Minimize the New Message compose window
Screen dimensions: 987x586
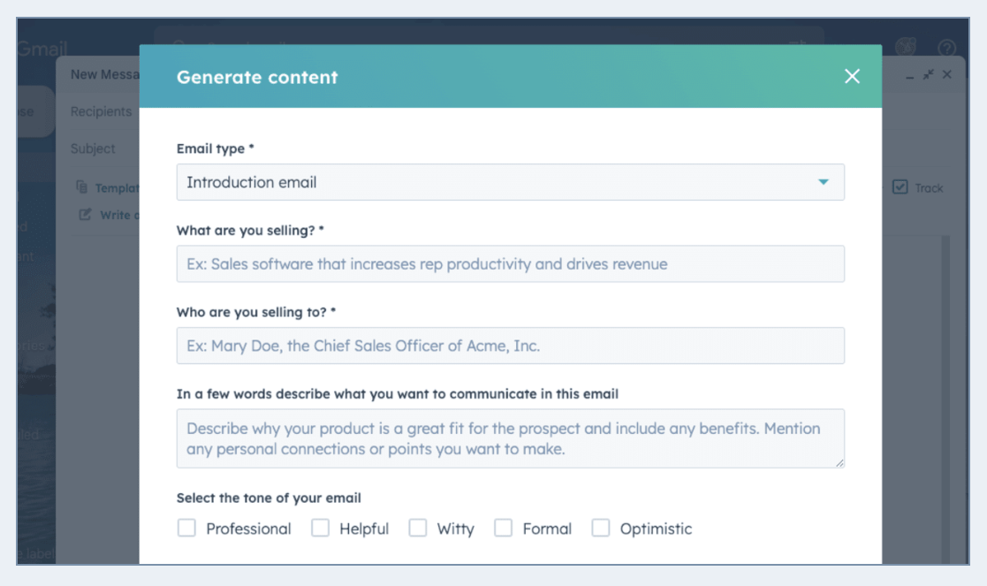coord(910,76)
